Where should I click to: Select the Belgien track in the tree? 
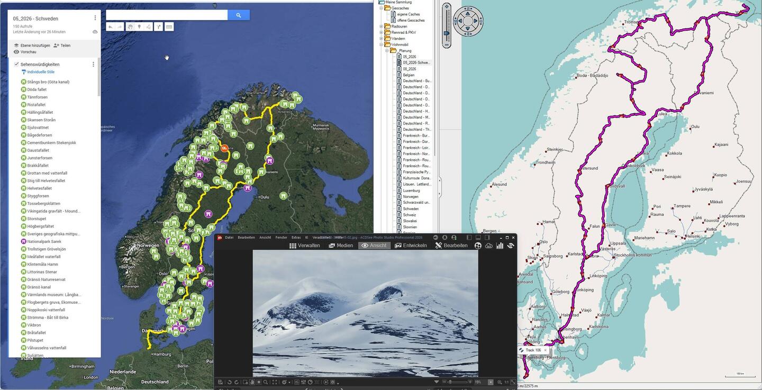408,75
